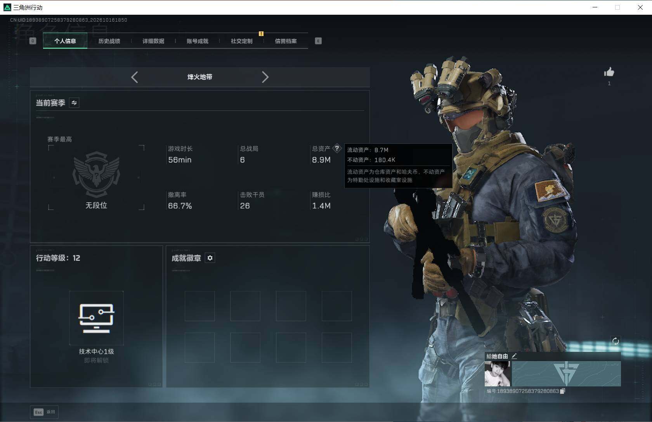
Task: Click the E key tab-switch hint
Action: point(318,41)
